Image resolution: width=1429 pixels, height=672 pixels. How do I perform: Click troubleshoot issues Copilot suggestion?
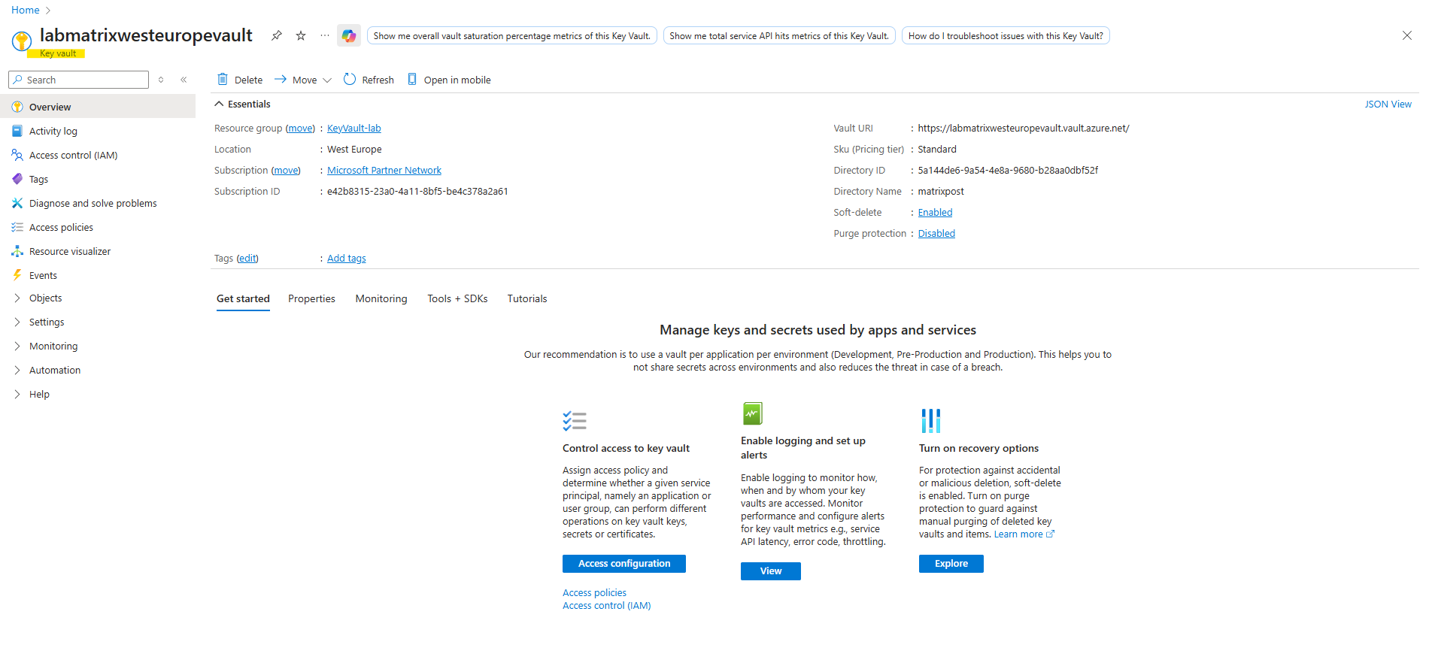pos(1006,35)
